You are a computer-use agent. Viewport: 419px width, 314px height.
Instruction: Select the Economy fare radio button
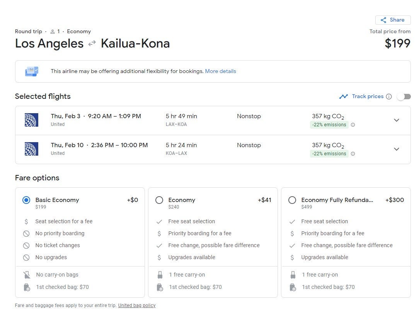click(x=159, y=200)
